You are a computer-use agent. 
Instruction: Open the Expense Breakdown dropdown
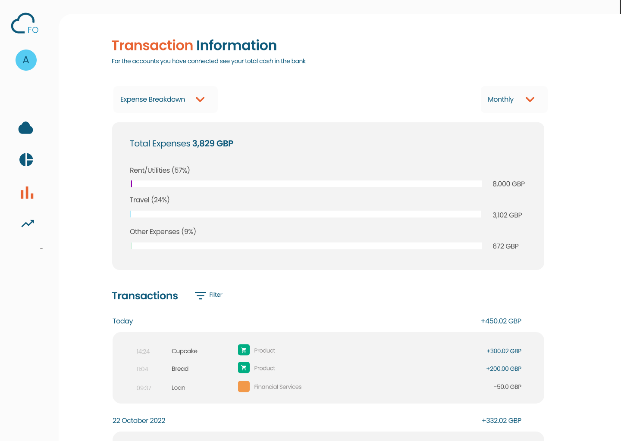(x=165, y=99)
